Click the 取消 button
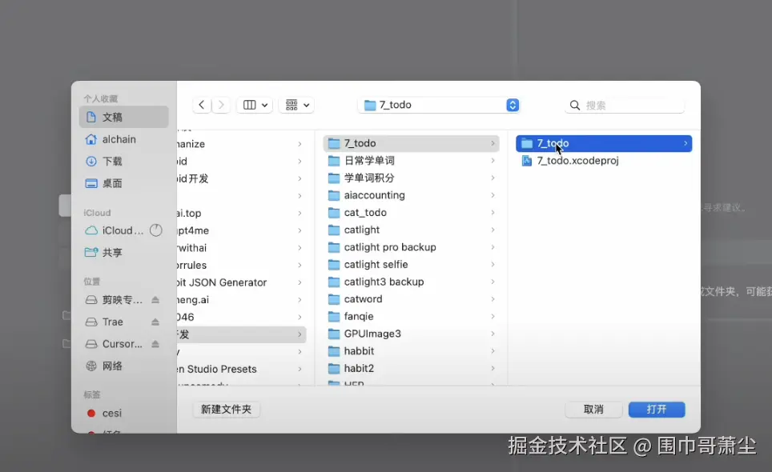Image resolution: width=772 pixels, height=472 pixels. (x=593, y=409)
